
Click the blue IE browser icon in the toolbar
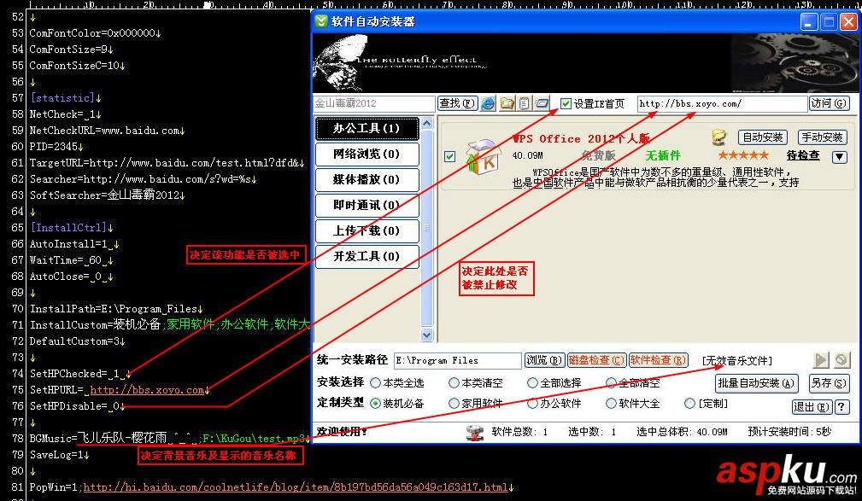click(x=487, y=102)
